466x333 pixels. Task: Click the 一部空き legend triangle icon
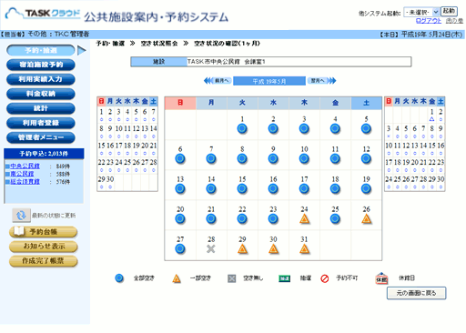click(x=177, y=278)
